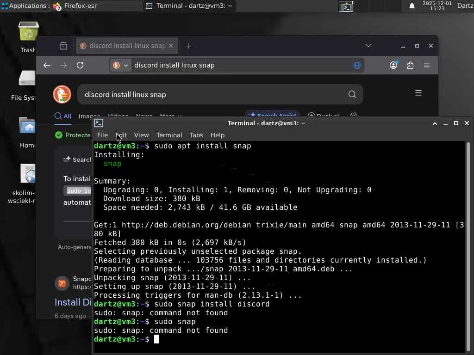
Task: Click the translate icon in the address bar
Action: (357, 65)
